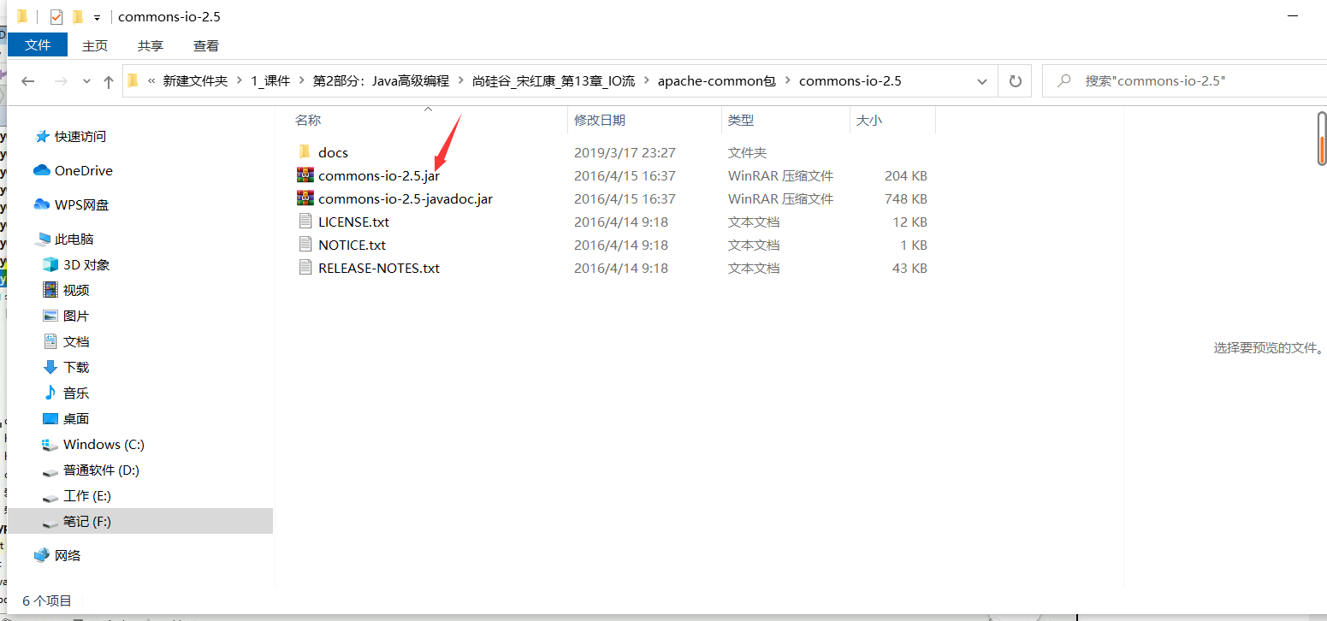Screen dimensions: 1327x621
Task: Navigate to apache-common包 breadcrumb
Action: pos(717,81)
